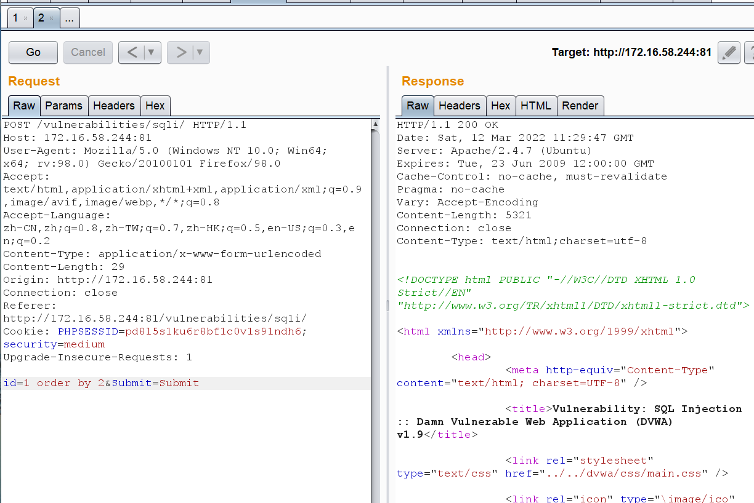Click the id=1 order by 2 body line

[185, 383]
